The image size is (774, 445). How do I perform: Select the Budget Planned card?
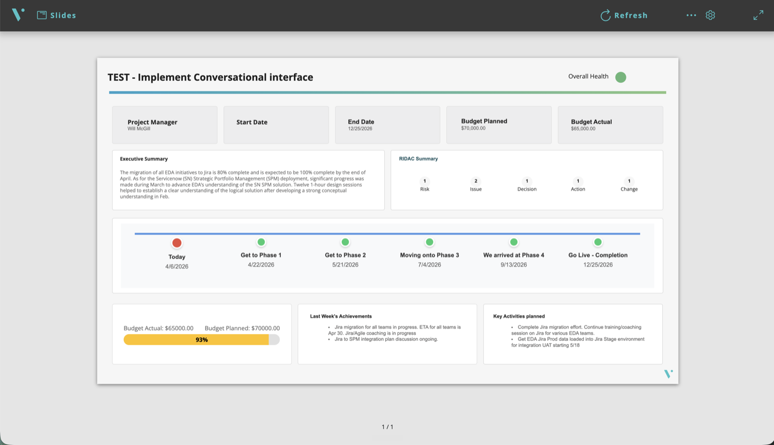(499, 125)
